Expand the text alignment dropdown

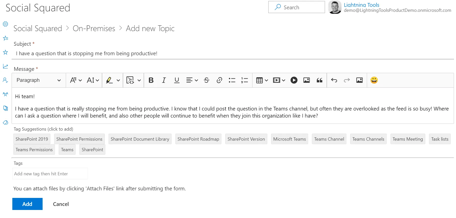coord(192,80)
